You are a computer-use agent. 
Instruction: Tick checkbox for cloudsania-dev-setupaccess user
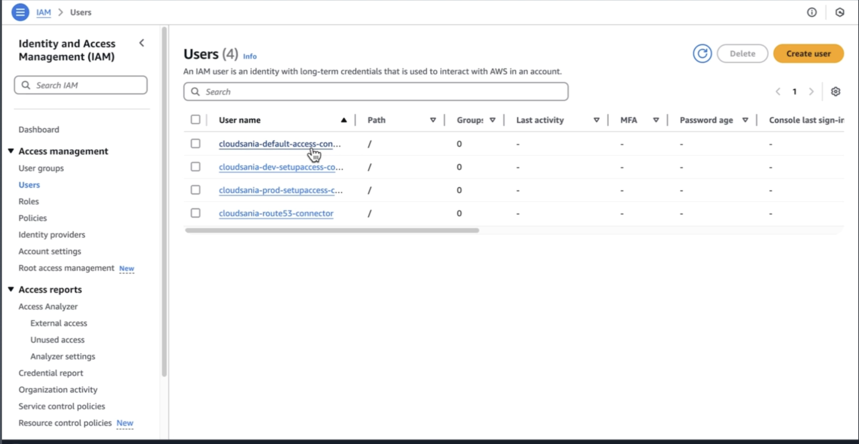(x=195, y=167)
